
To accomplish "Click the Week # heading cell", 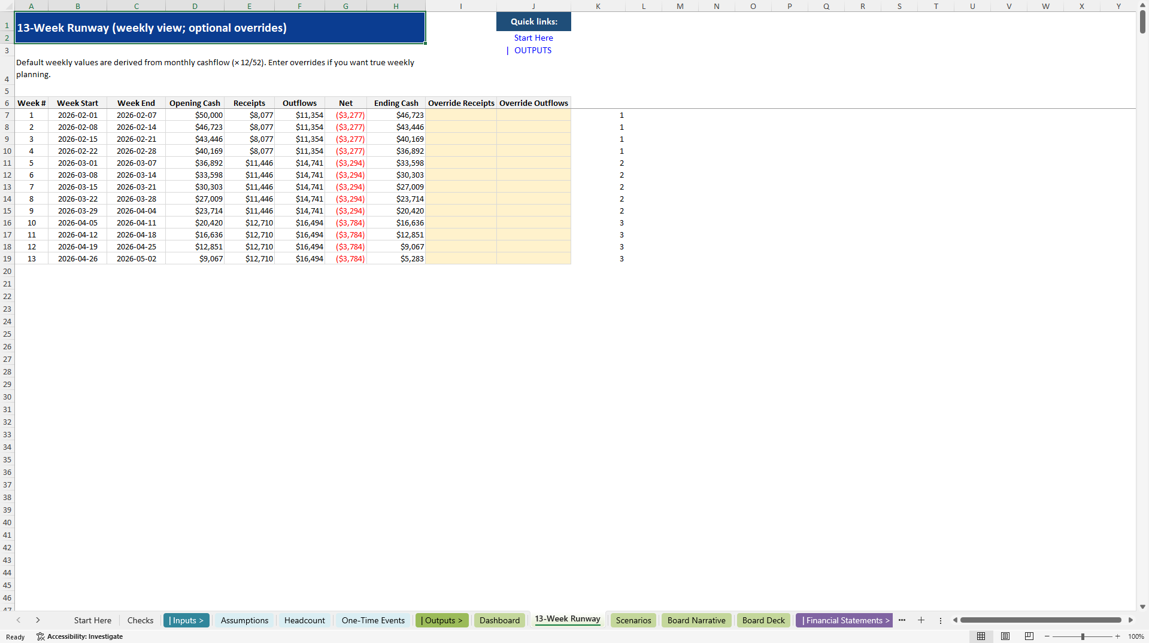I will click(31, 103).
